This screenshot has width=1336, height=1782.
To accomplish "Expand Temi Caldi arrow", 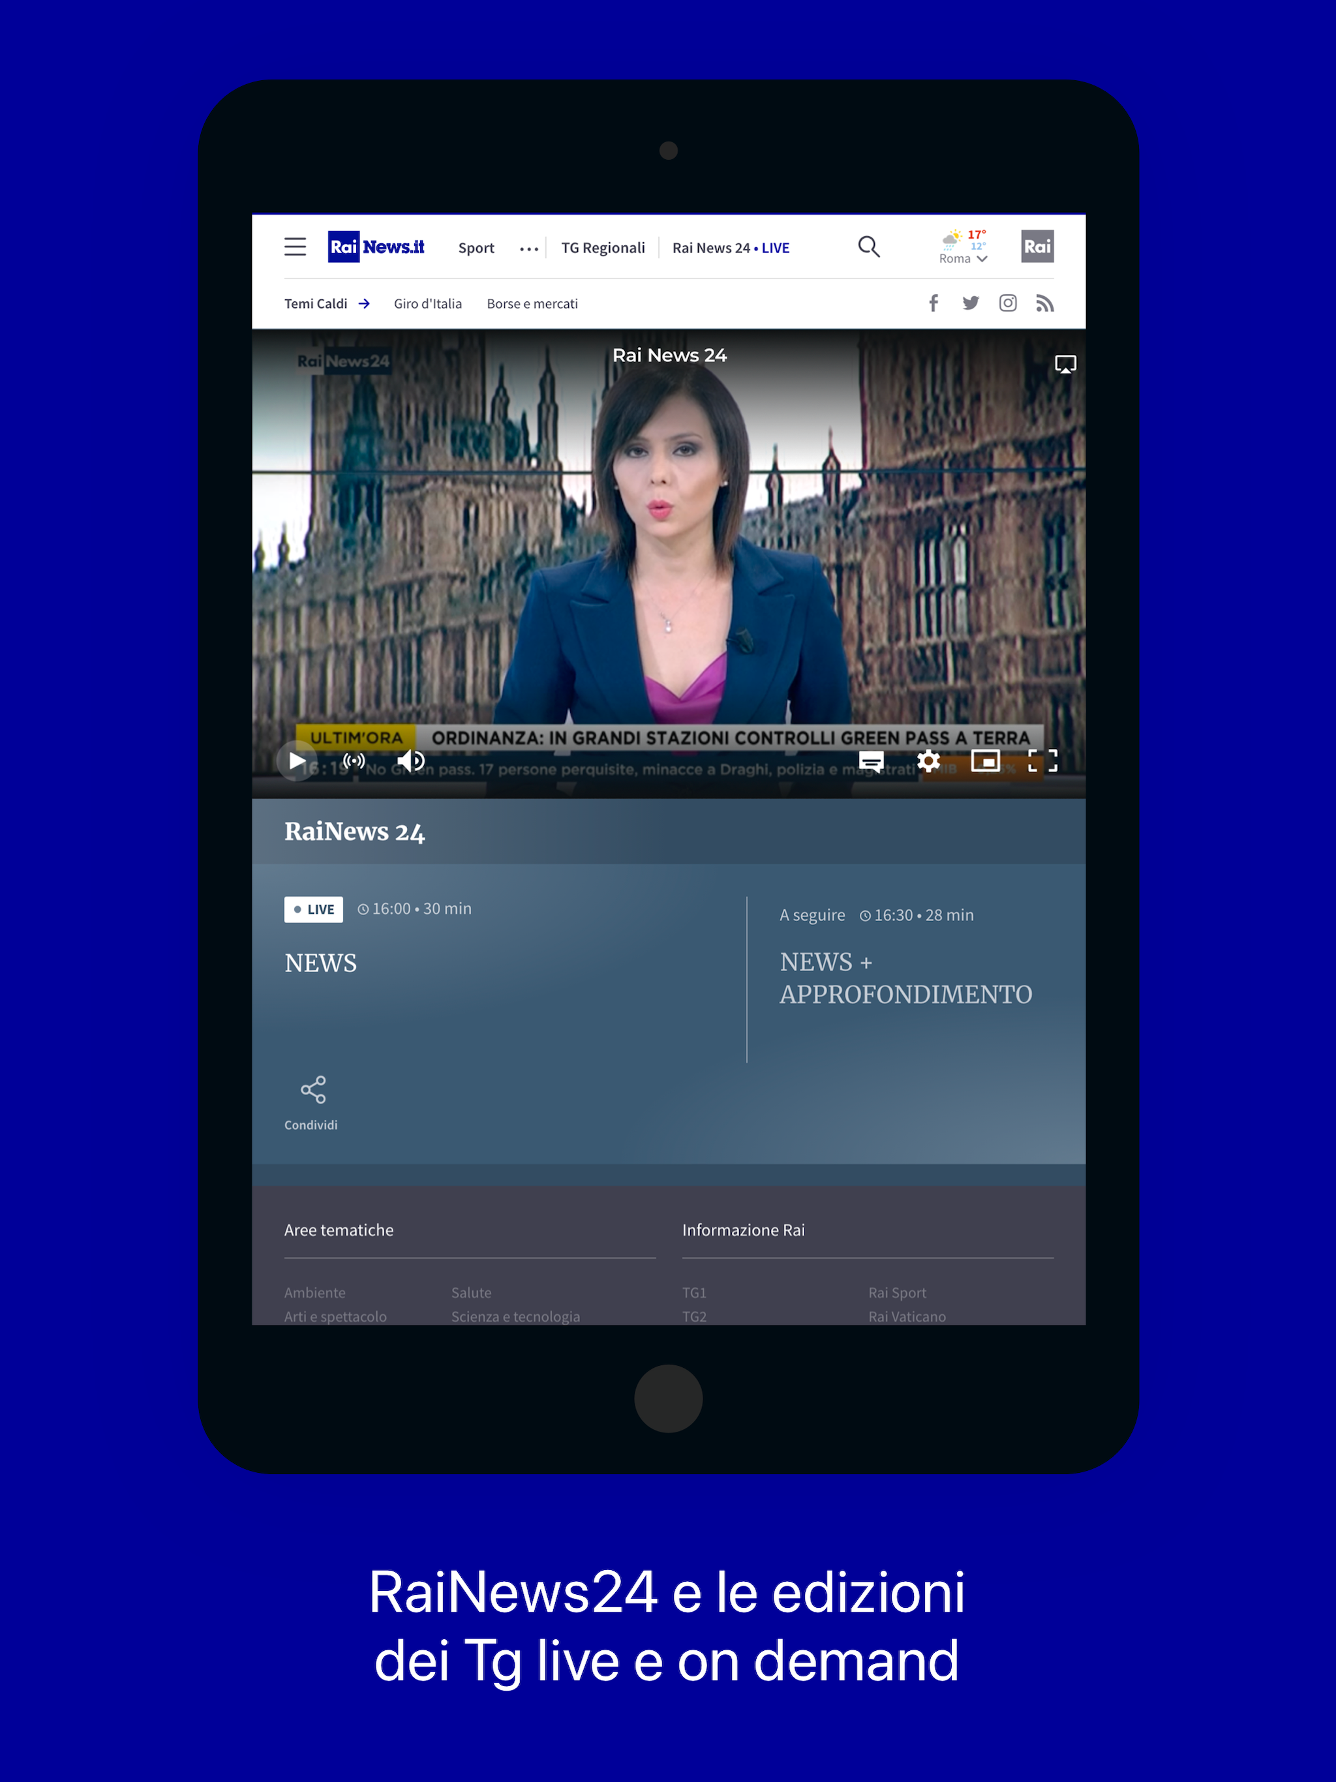I will [364, 304].
